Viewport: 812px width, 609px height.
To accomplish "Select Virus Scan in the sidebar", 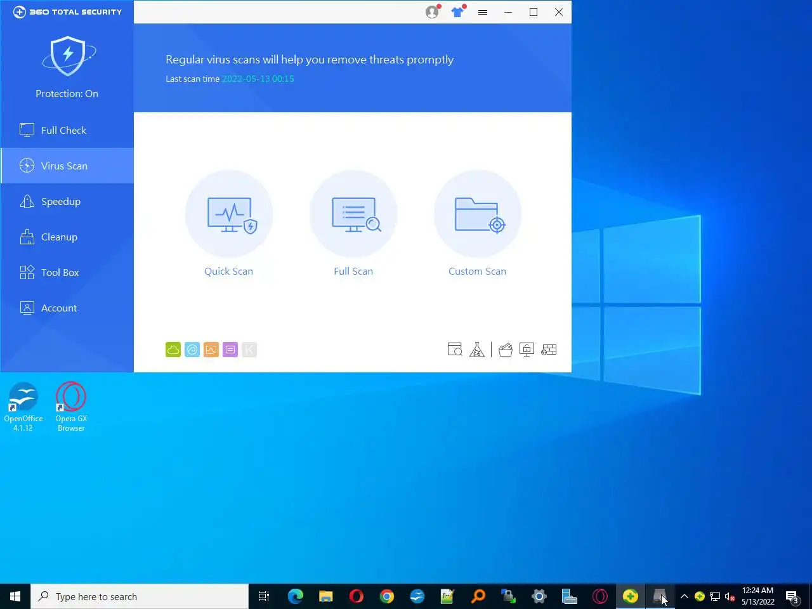I will tap(67, 166).
